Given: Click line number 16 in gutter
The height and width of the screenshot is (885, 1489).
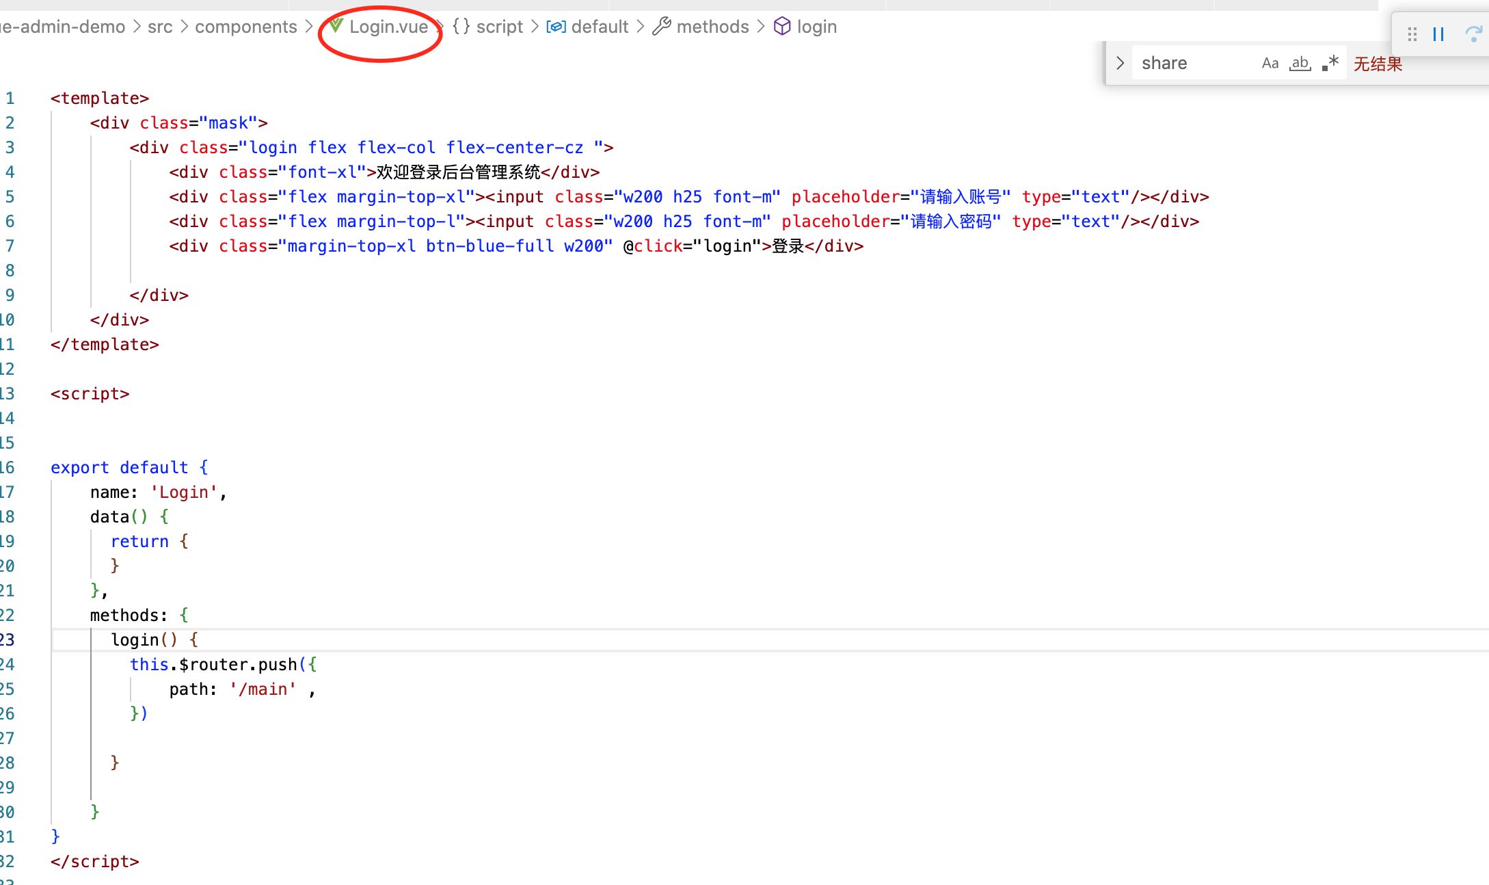Looking at the screenshot, I should click(8, 467).
